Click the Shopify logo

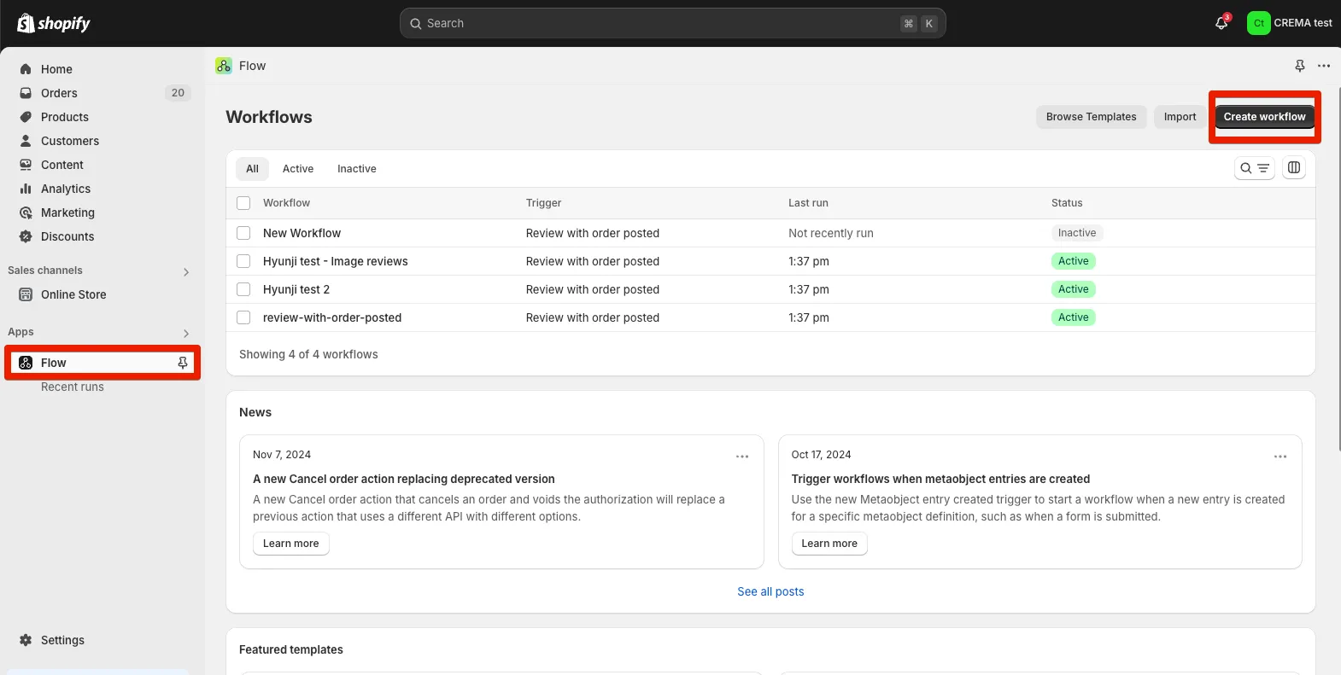[x=54, y=23]
